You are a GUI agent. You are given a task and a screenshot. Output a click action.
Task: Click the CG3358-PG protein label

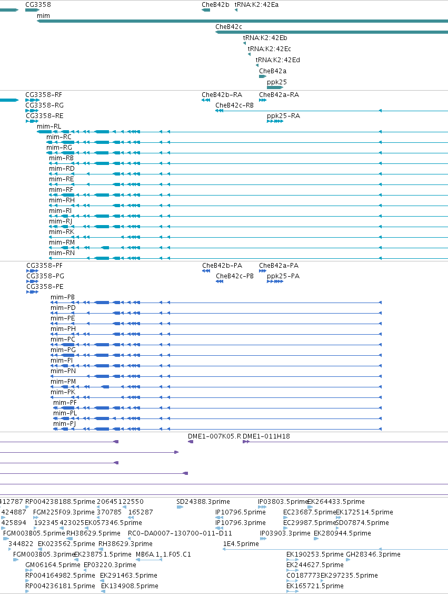(x=45, y=276)
